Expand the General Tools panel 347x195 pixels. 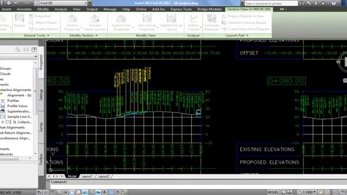click(x=36, y=35)
